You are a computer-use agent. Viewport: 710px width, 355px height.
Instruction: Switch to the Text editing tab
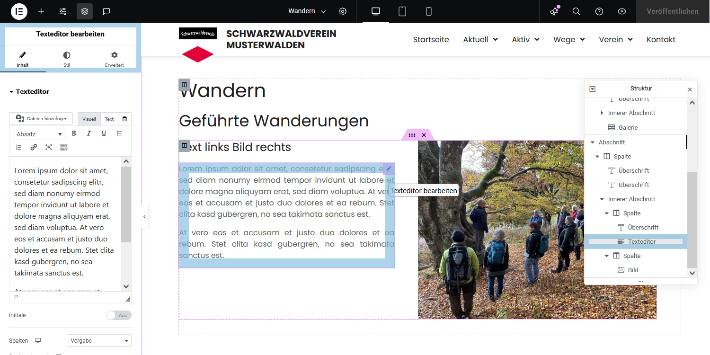(x=109, y=119)
